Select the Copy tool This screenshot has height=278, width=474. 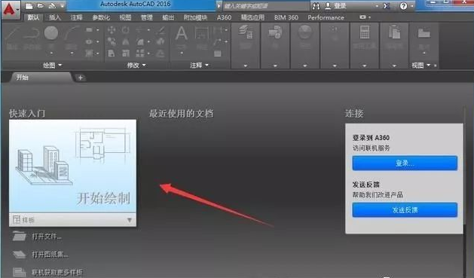(x=112, y=41)
